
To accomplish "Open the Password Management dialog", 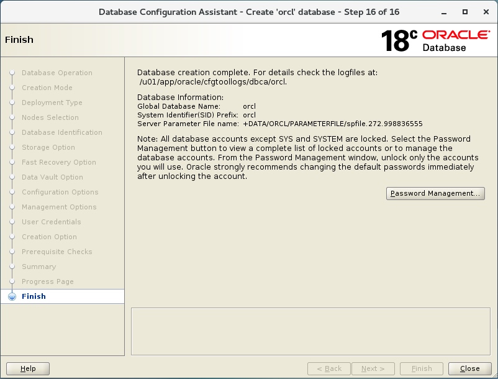I will 435,193.
